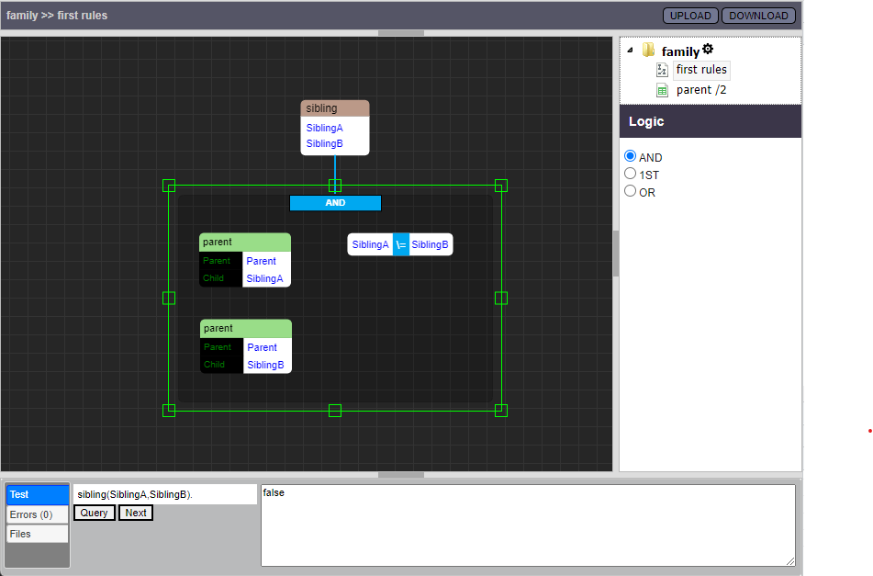Click the not-equal operator between SiblingA and SiblingB
Viewport: 873px width, 576px height.
click(400, 244)
